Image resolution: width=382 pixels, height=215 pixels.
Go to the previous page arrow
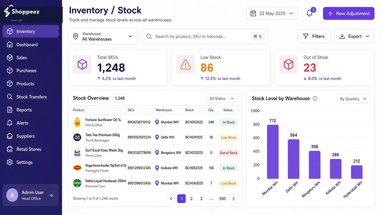(x=171, y=199)
